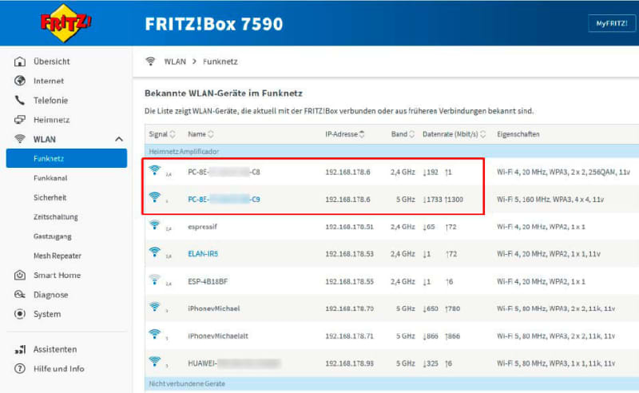Click signal icon of HUAWEI row
The image size is (639, 393).
[x=154, y=361]
